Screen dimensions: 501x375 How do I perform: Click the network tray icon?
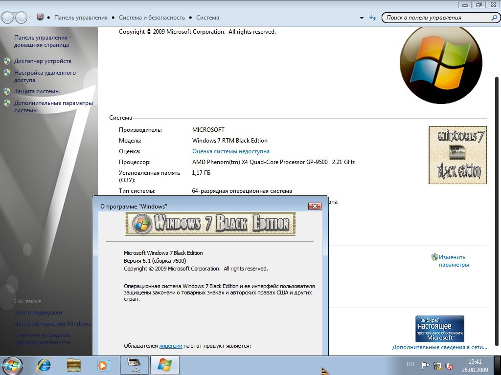[437, 366]
